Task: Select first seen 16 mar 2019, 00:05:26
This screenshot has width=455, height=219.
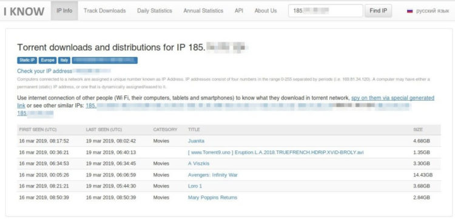Action: pyautogui.click(x=44, y=175)
